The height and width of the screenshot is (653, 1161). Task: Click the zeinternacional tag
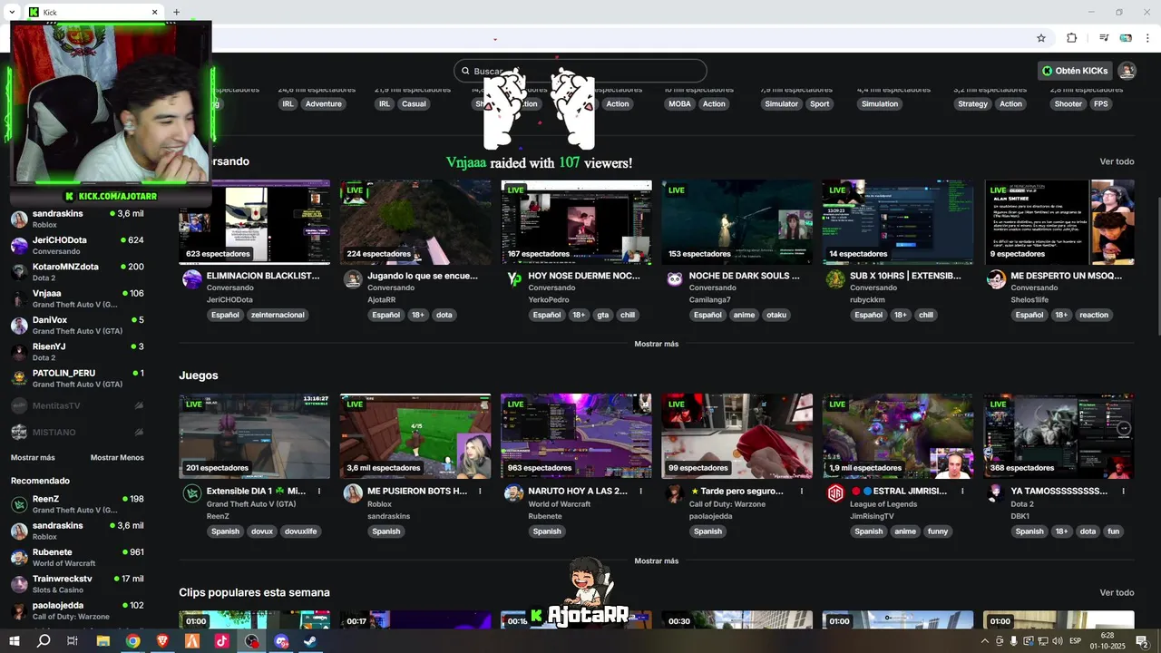278,315
